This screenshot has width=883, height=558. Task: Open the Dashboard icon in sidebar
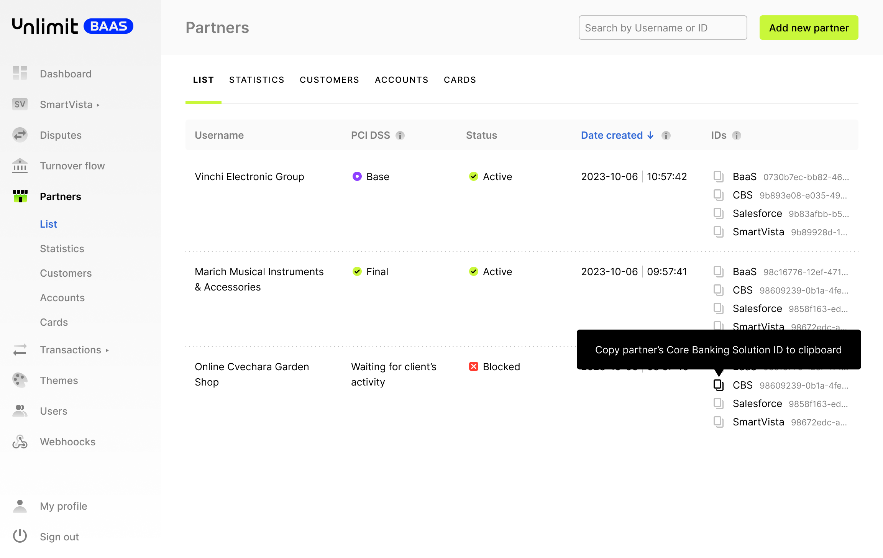point(20,73)
